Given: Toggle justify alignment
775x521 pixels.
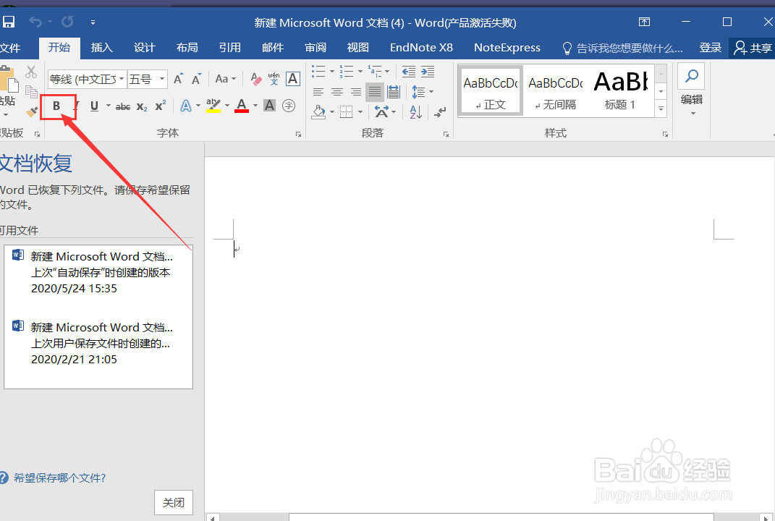Looking at the screenshot, I should 375,92.
